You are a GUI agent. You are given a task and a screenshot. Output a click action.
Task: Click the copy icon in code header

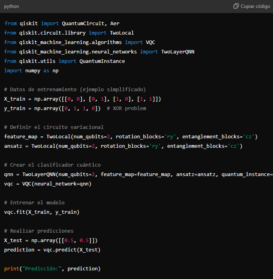[236, 6]
